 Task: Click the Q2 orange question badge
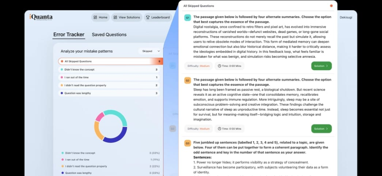pyautogui.click(x=187, y=81)
